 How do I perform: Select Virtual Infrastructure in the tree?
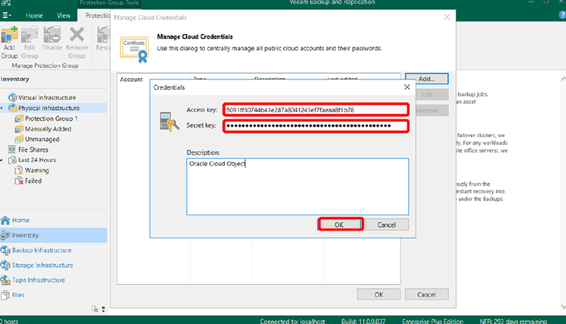click(47, 97)
